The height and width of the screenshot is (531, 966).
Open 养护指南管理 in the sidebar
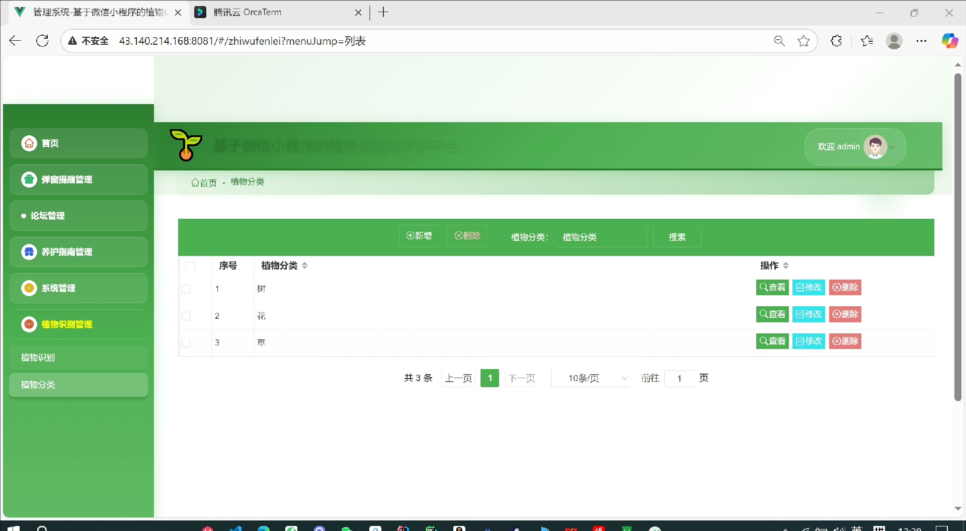pyautogui.click(x=78, y=252)
